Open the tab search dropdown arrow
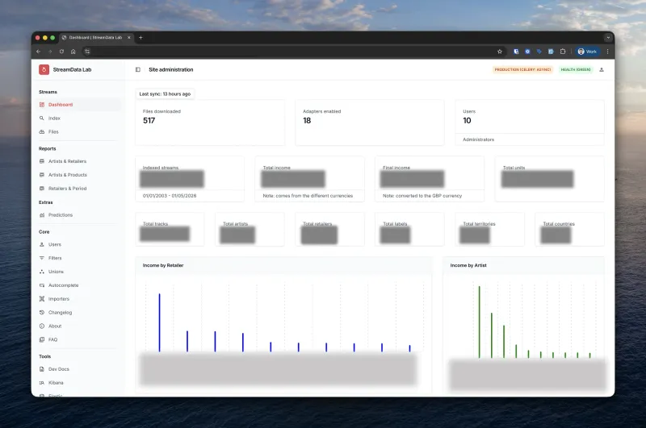This screenshot has width=646, height=428. tap(608, 37)
